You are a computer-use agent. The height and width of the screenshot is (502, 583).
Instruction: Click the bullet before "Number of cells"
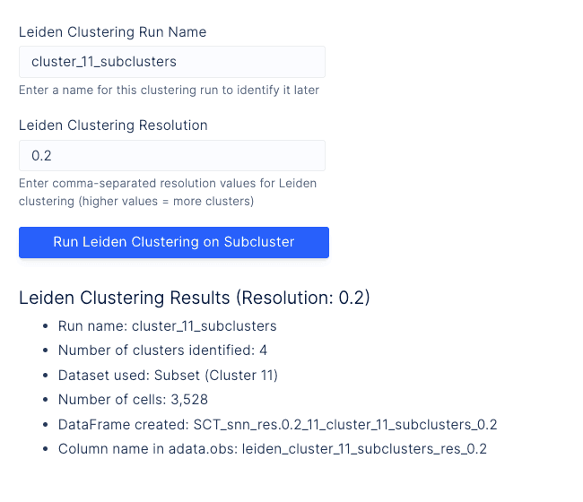(47, 400)
